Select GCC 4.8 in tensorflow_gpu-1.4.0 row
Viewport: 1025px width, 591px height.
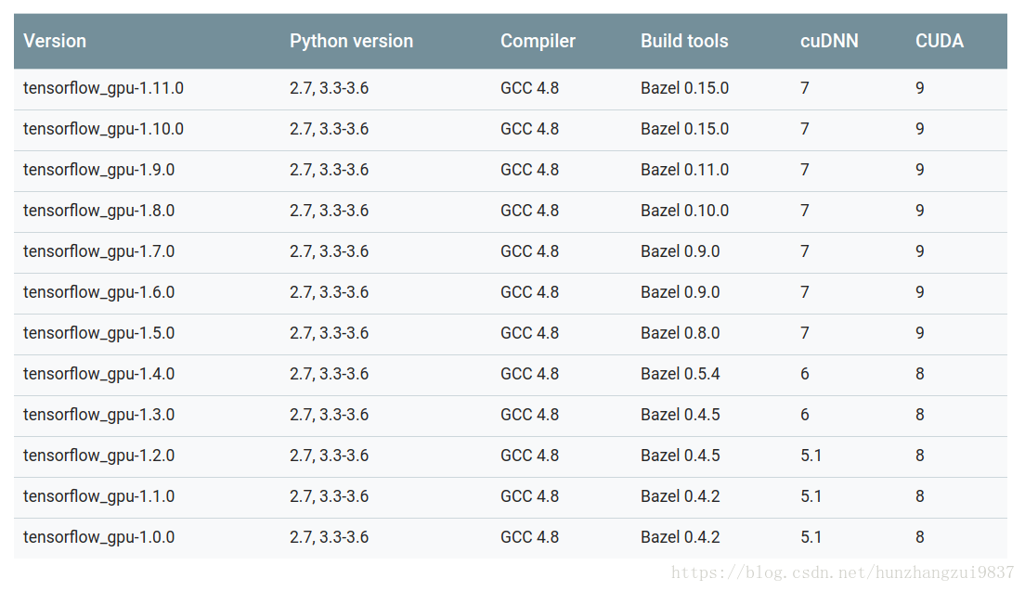point(529,374)
